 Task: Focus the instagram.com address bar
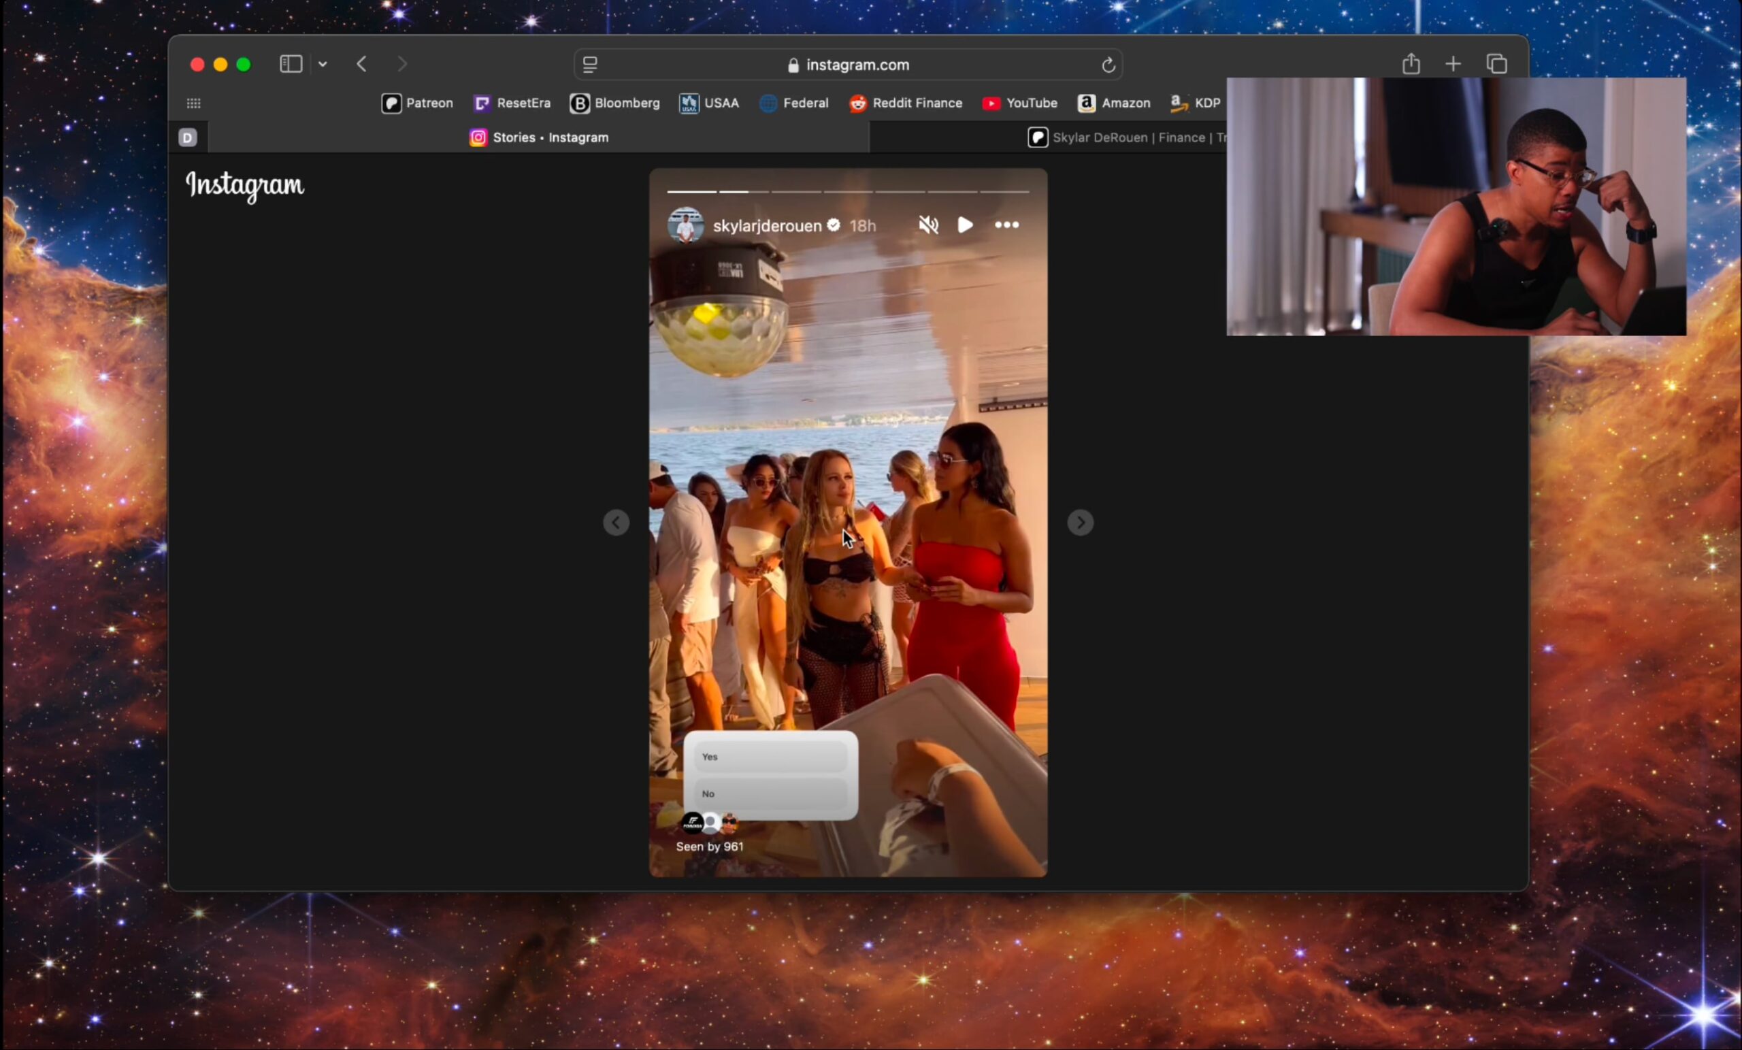(x=849, y=65)
